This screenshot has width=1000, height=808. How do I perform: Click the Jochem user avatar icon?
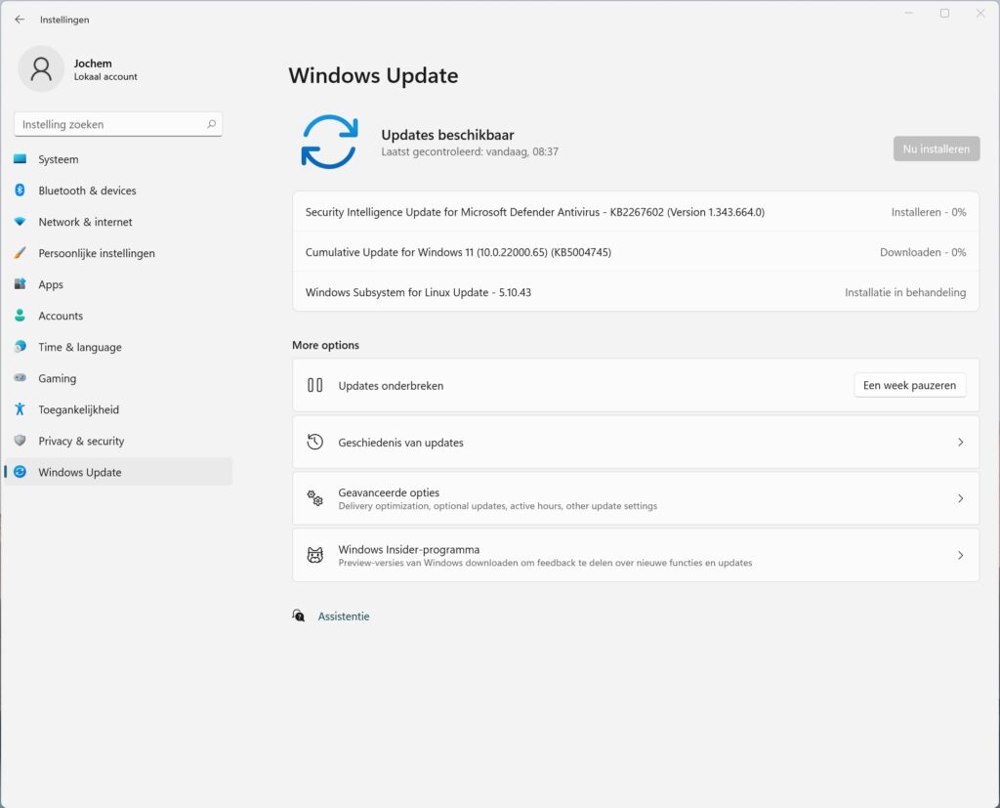coord(41,69)
